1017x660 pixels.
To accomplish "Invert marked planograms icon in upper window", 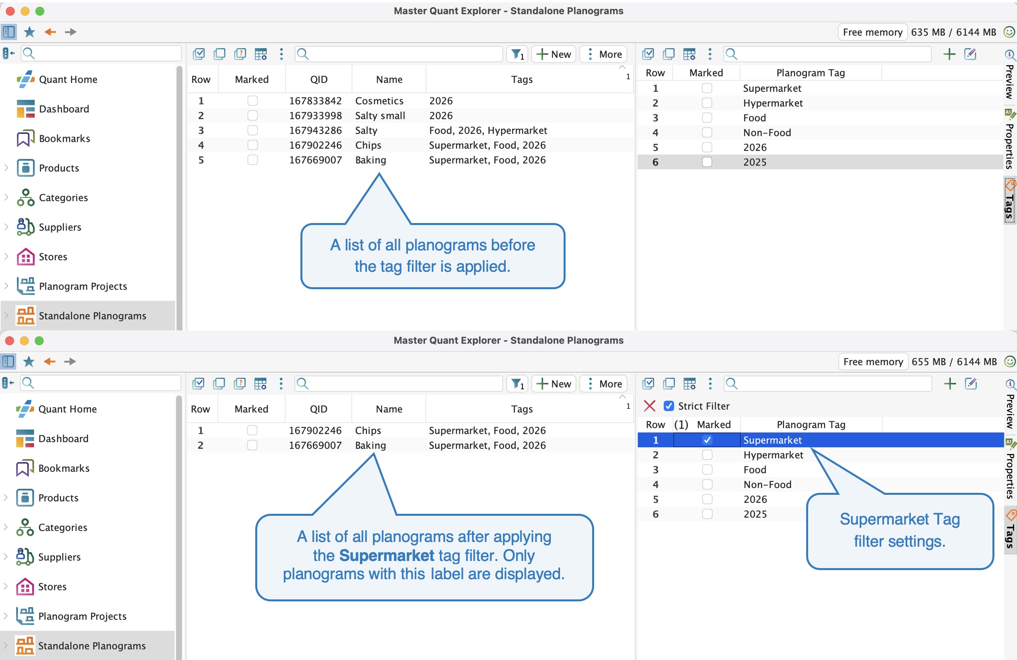I will coord(240,54).
